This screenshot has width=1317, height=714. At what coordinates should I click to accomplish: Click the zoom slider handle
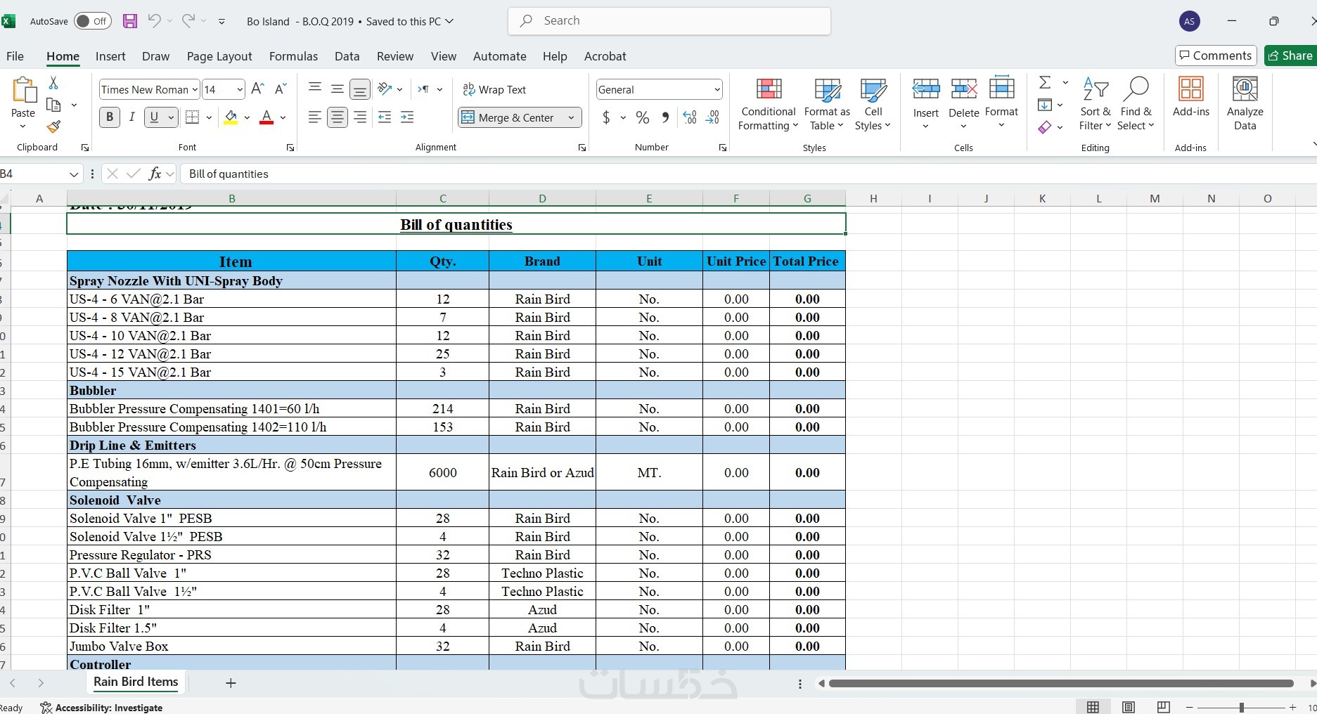[1242, 707]
